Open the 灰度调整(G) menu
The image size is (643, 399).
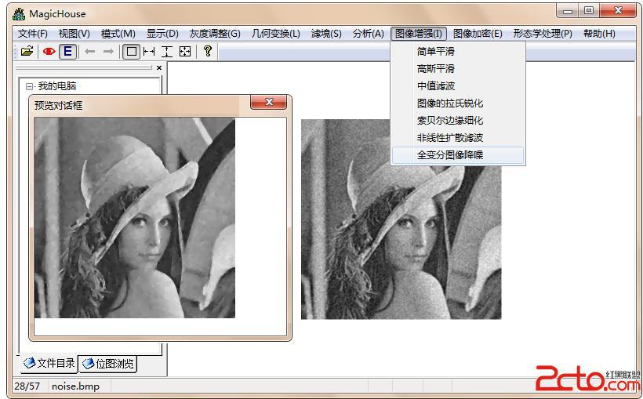[215, 34]
